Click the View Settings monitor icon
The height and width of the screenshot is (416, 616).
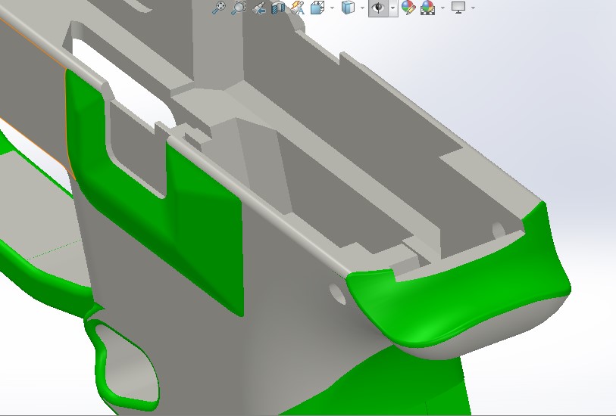(x=458, y=8)
